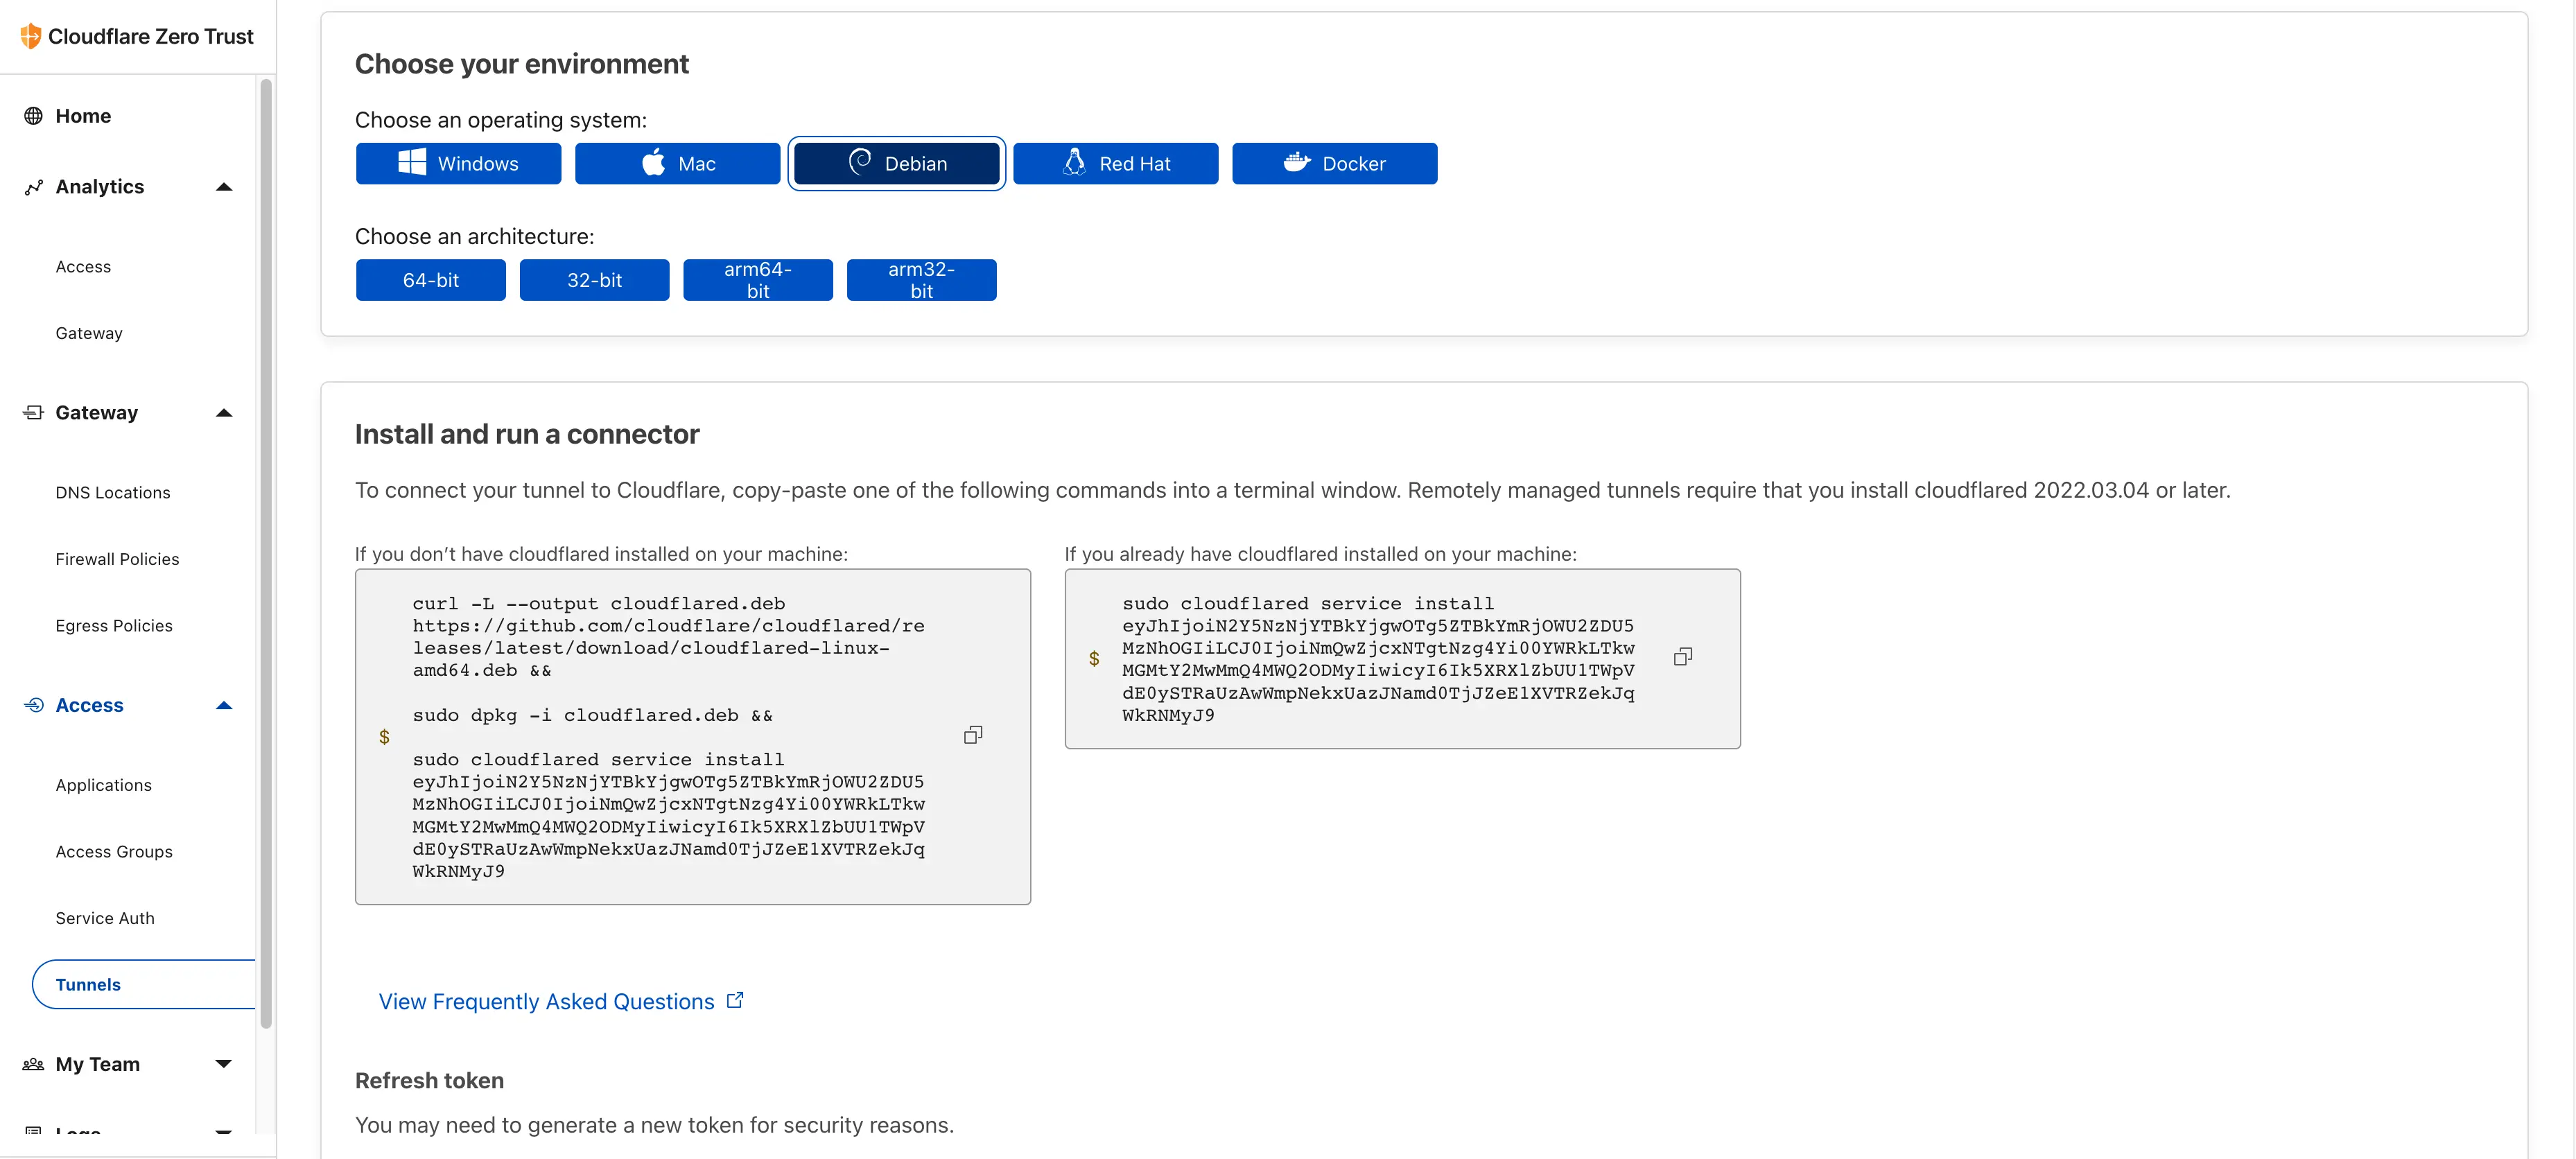Select Red Hat operating system
2576x1159 pixels.
pyautogui.click(x=1115, y=163)
